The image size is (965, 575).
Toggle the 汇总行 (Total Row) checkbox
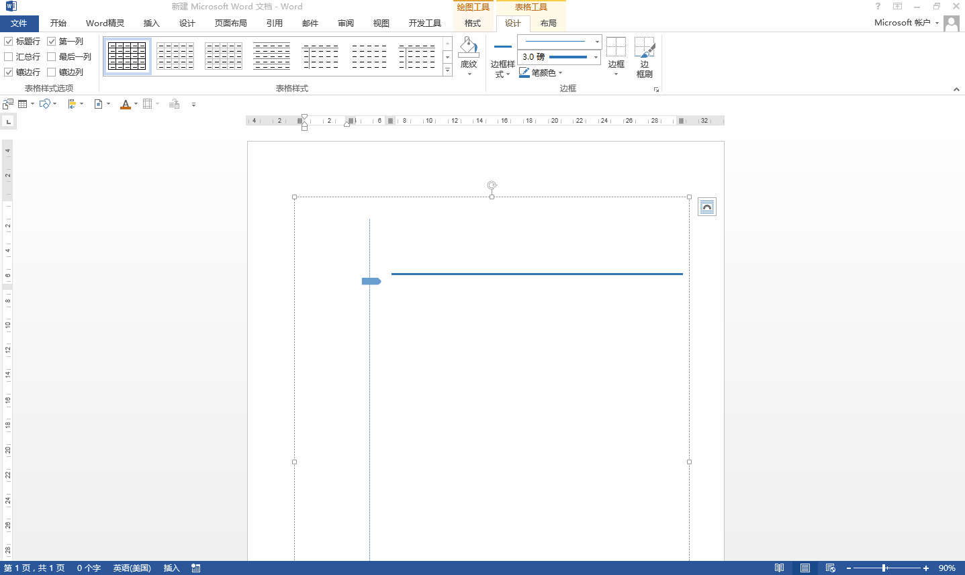[9, 57]
